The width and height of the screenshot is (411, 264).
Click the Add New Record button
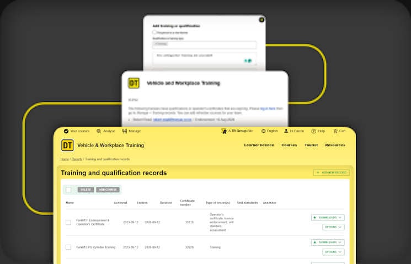(x=332, y=173)
